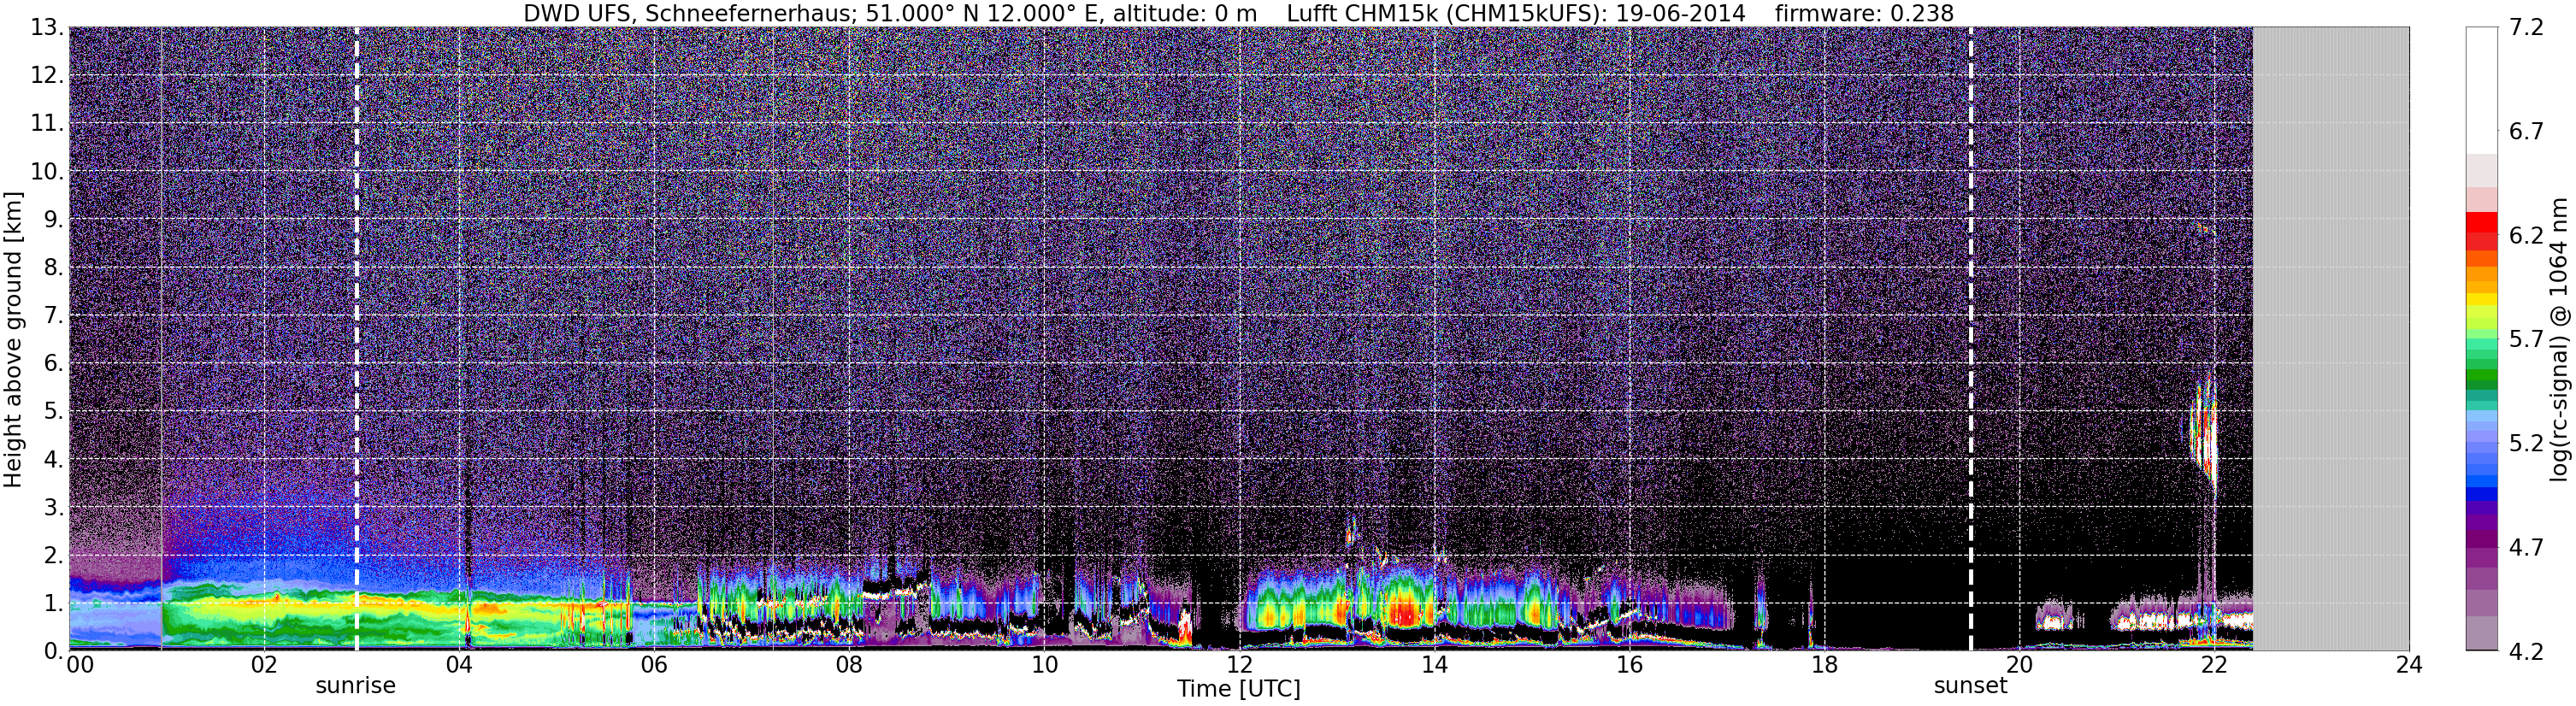Screen dimensions: 2576x706
Task: Click the "sunset" label below the time axis
Action: click(1970, 686)
